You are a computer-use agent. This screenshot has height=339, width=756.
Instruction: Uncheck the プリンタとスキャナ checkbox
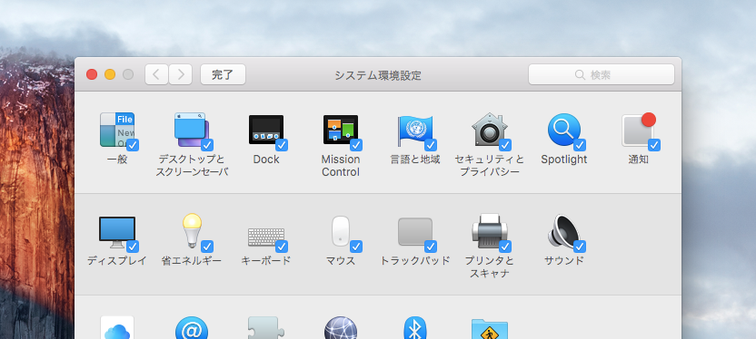point(505,247)
